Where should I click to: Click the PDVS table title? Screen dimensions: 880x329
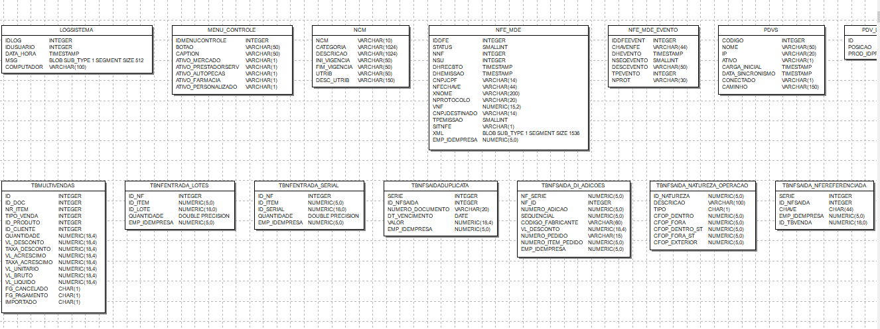click(770, 30)
